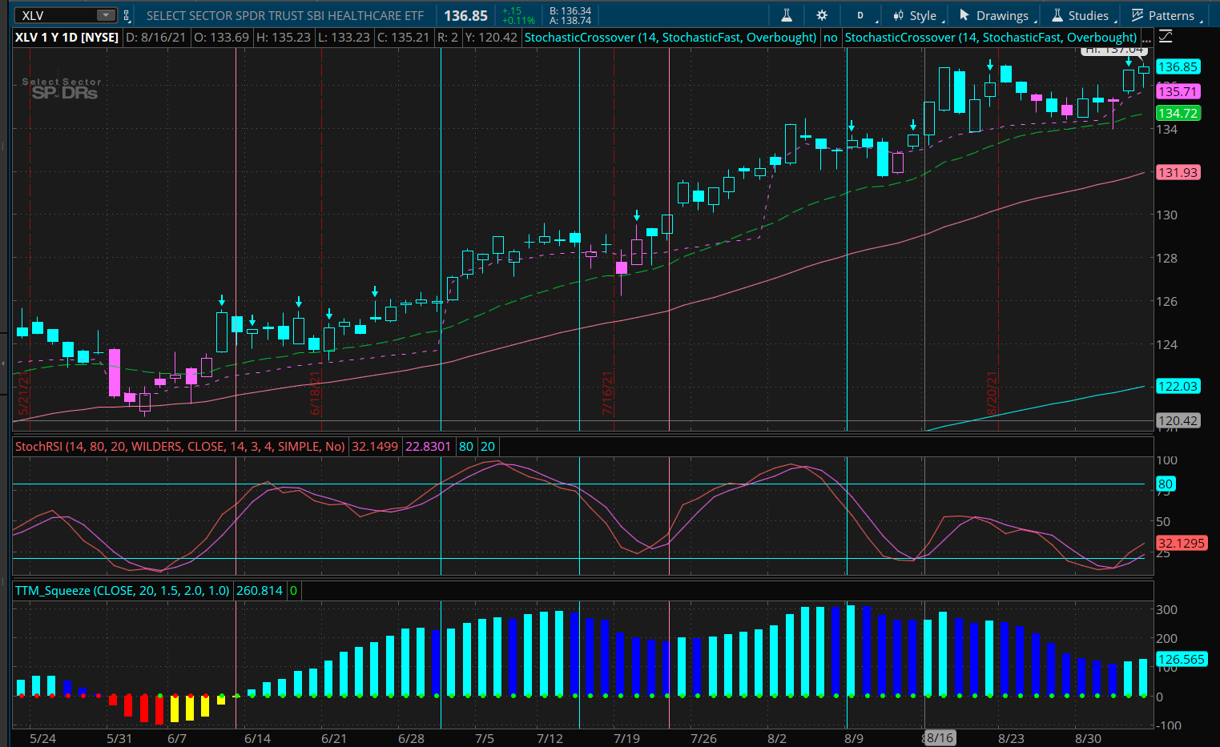Open Edit Studies via flask icon
This screenshot has height=747, width=1220.
click(786, 15)
